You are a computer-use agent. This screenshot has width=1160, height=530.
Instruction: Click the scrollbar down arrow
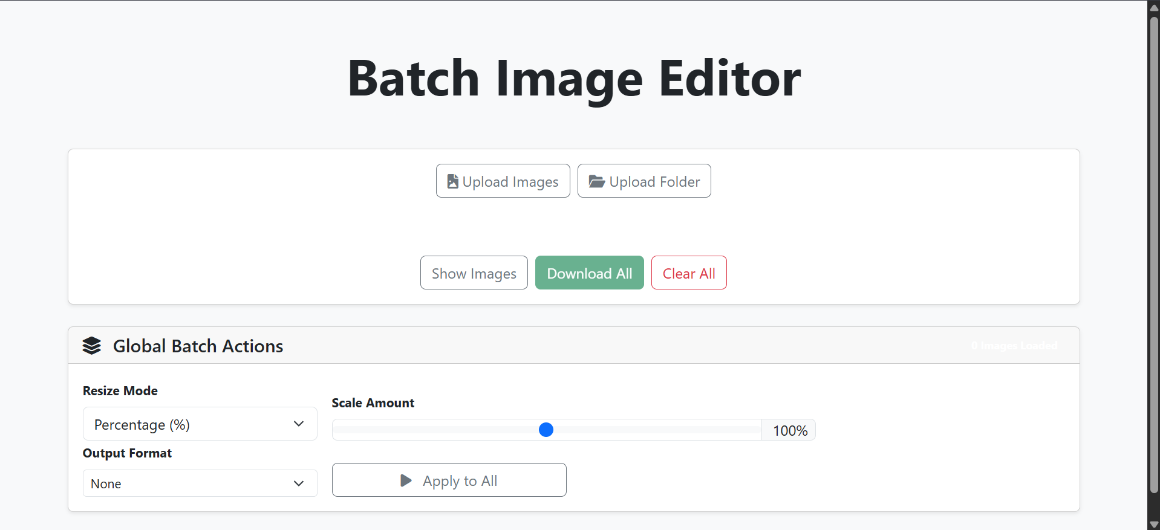click(x=1153, y=523)
